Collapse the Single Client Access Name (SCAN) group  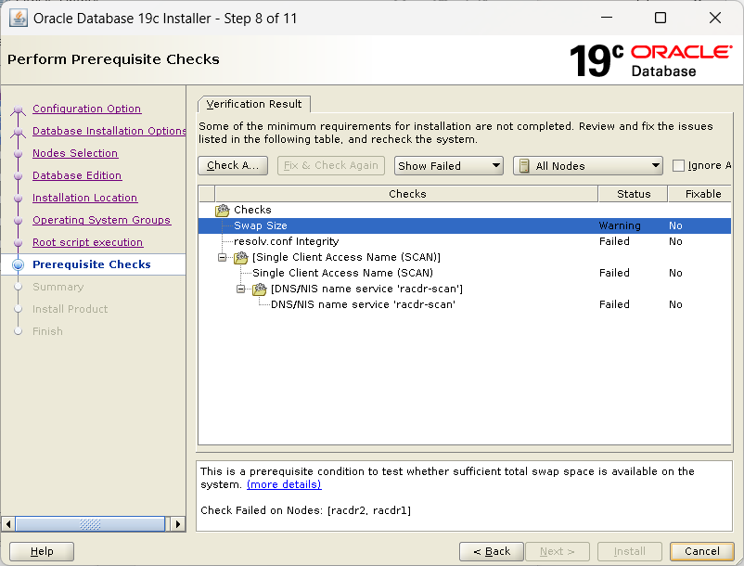(222, 257)
